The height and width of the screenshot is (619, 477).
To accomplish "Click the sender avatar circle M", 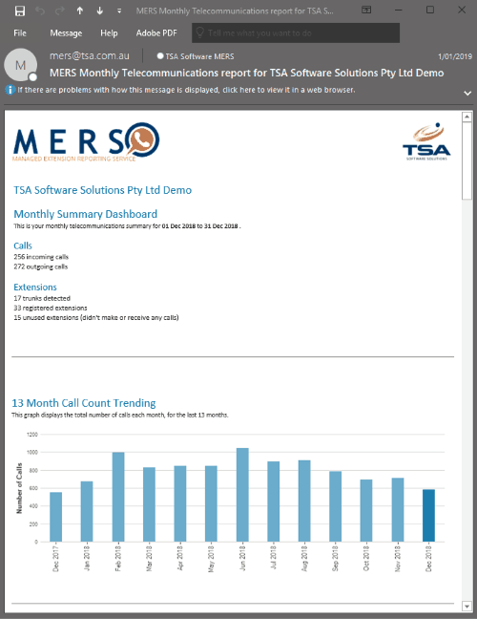I will 20,65.
